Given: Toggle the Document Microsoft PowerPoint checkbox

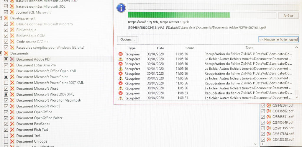Looking at the screenshot, I should (6, 77).
